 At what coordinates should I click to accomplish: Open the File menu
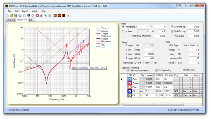[10, 11]
